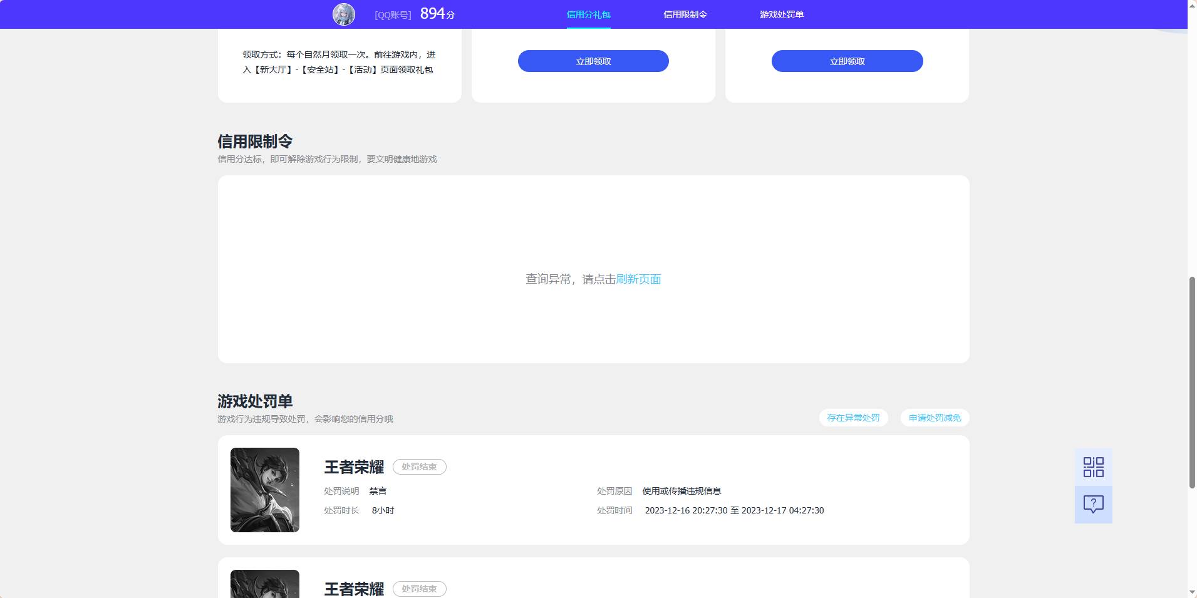The height and width of the screenshot is (598, 1197).
Task: Click the [QQ账号] label
Action: click(x=393, y=15)
